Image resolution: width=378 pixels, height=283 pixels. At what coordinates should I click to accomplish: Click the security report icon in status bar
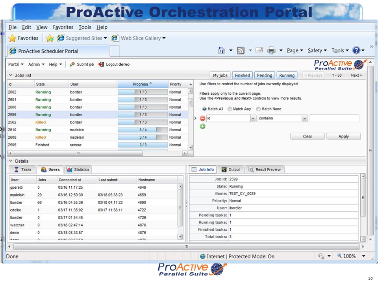[321, 256]
